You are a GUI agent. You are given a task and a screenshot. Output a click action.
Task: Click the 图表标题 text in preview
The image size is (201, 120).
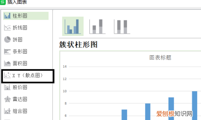[x=160, y=58]
